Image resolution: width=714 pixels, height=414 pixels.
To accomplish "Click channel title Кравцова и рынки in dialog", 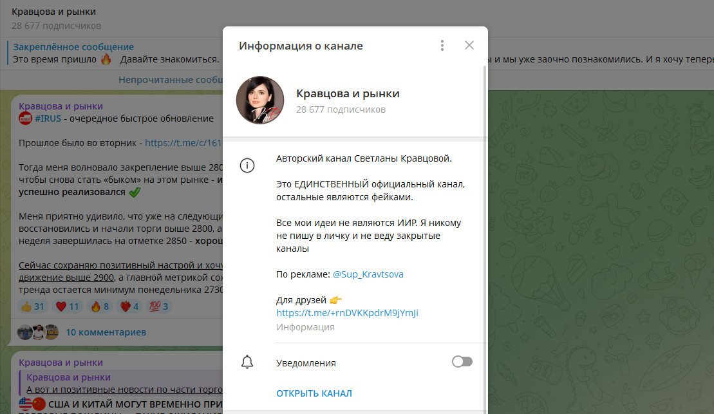I will point(348,93).
